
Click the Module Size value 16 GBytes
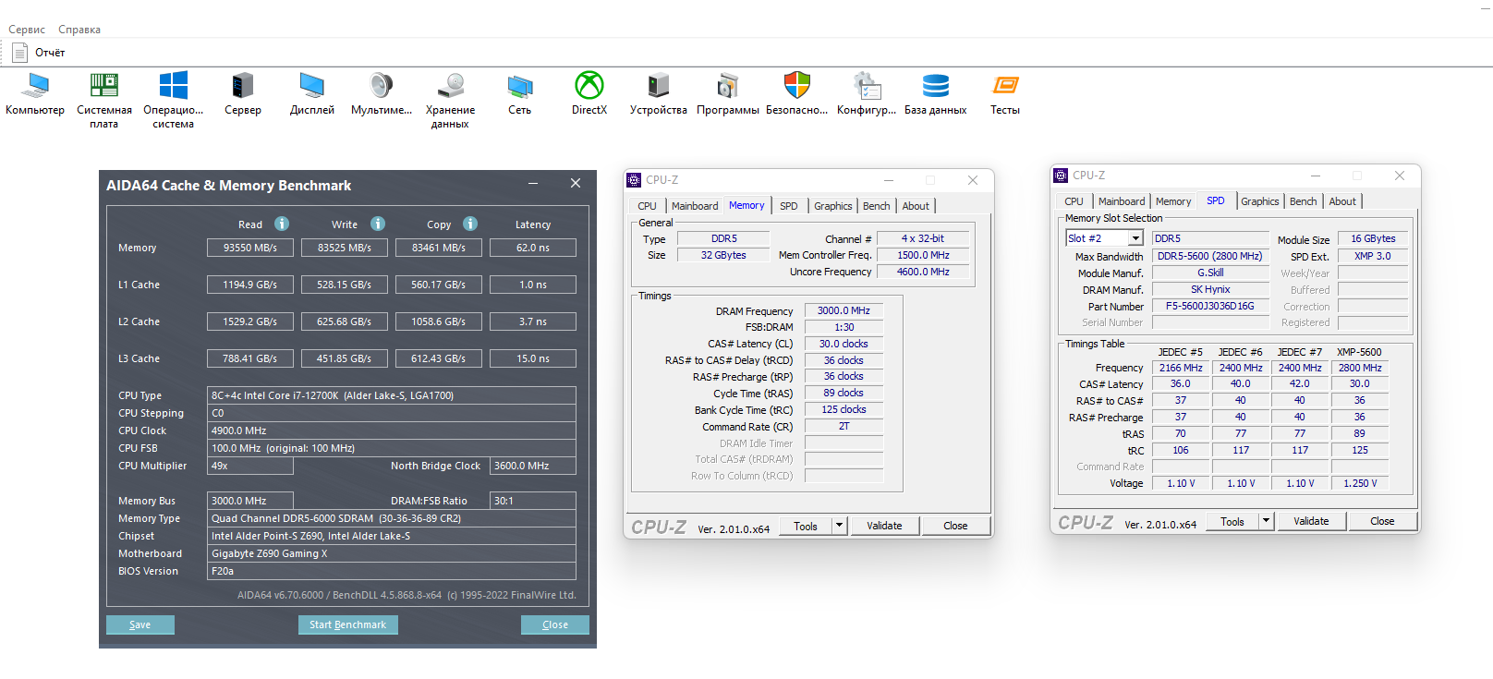1373,238
